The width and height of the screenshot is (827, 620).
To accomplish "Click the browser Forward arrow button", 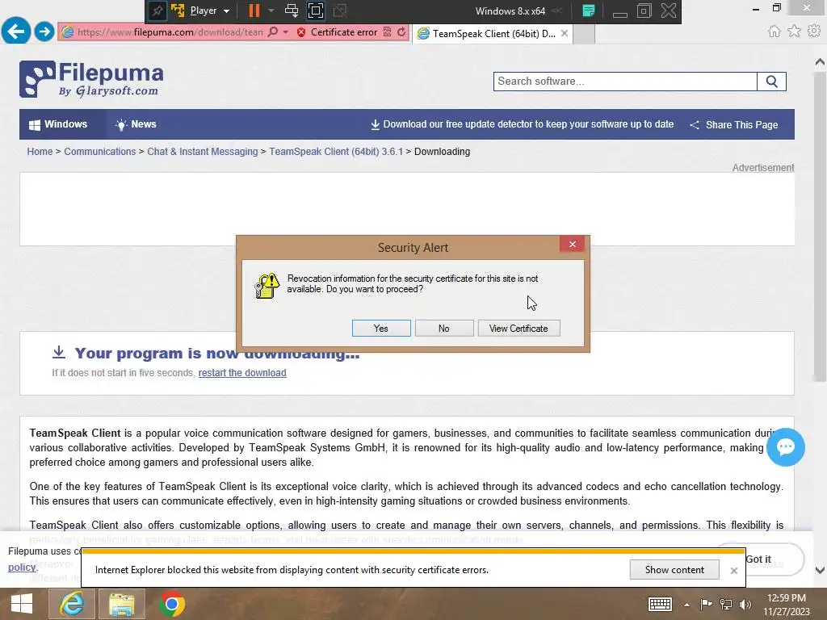I will [x=44, y=31].
